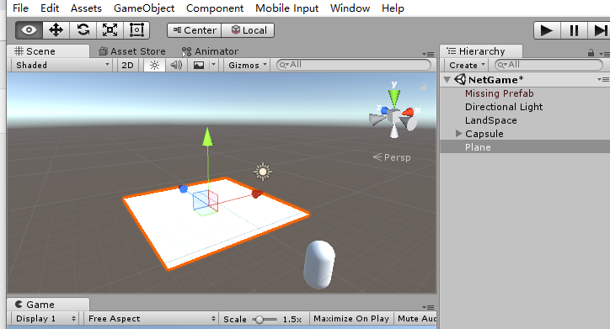This screenshot has height=329, width=610.
Task: Switch to the Scene tab
Action: click(48, 51)
